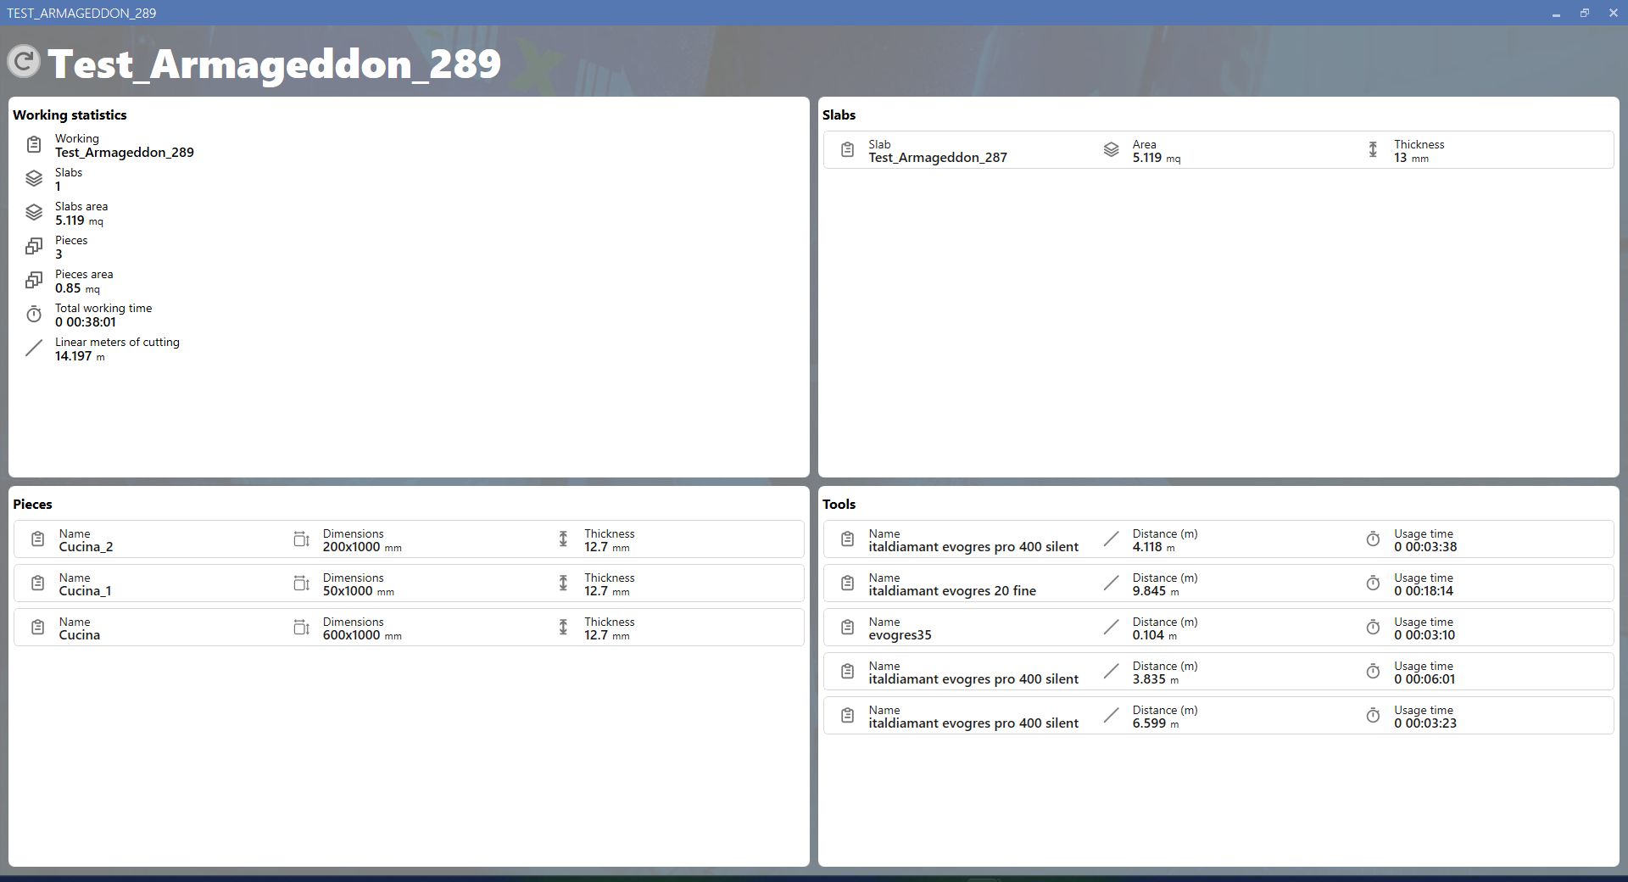
Task: Click the tool name evogres35
Action: (900, 635)
